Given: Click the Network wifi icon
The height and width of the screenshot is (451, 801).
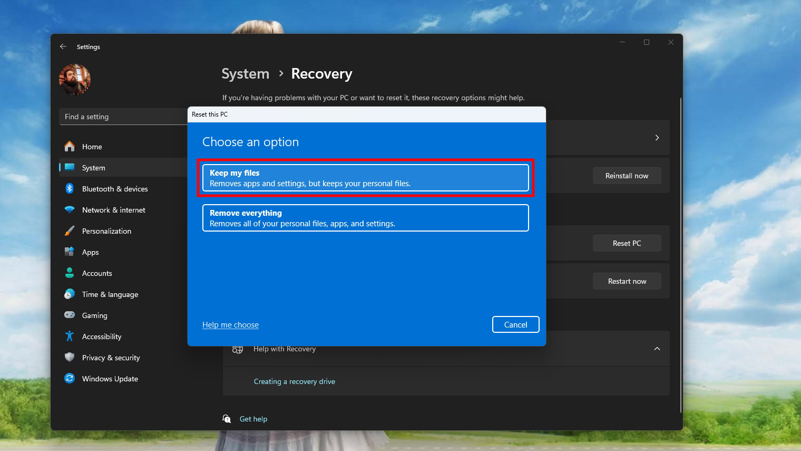Looking at the screenshot, I should pos(70,210).
